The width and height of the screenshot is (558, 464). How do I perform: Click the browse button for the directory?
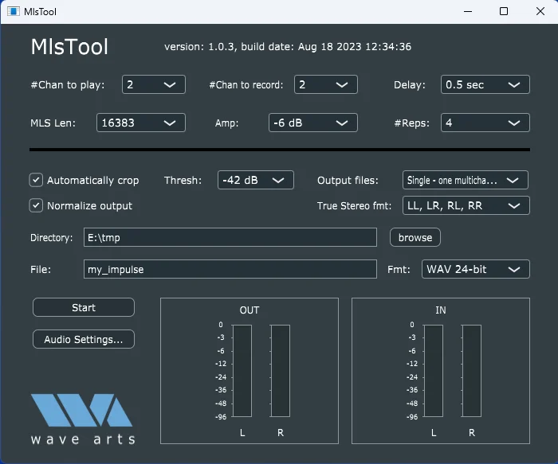(415, 237)
